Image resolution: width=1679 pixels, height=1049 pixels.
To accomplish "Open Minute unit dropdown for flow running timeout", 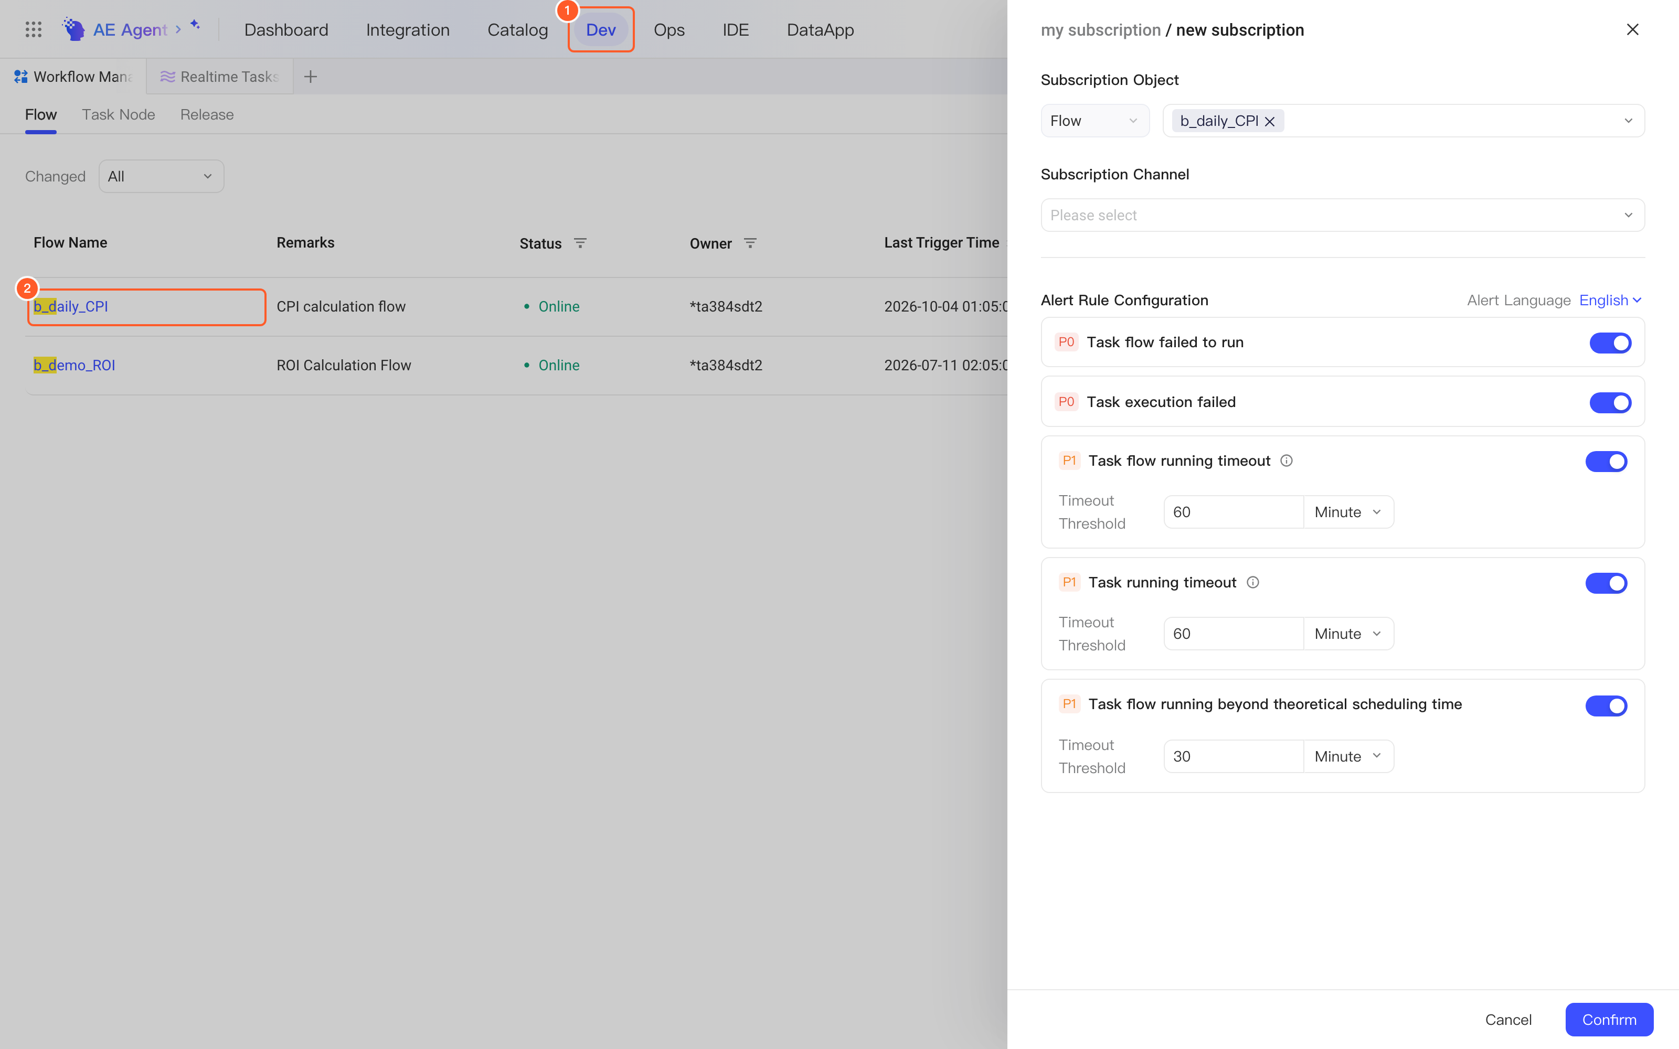I will point(1348,512).
